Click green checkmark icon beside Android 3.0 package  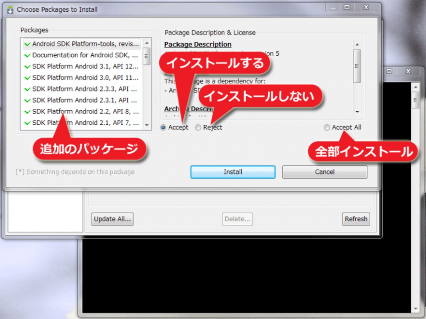click(x=27, y=78)
